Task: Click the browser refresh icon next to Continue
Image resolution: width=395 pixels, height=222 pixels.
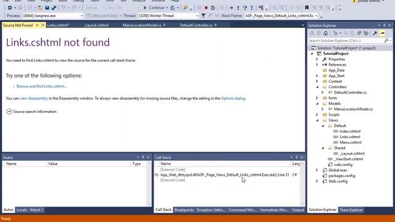Action: pyautogui.click(x=173, y=8)
